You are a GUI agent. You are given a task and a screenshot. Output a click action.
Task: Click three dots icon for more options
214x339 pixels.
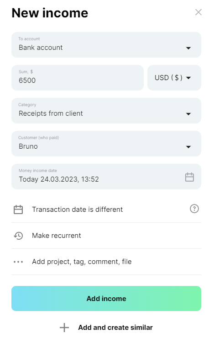coord(18,262)
